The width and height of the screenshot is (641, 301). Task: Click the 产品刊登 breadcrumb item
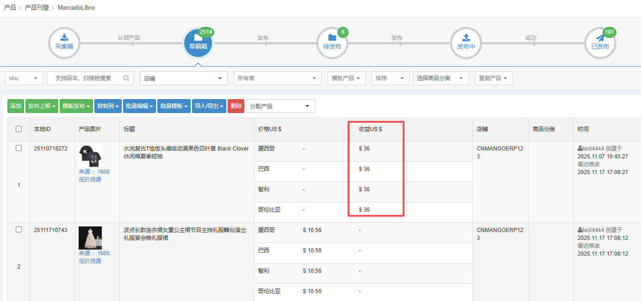click(x=37, y=8)
